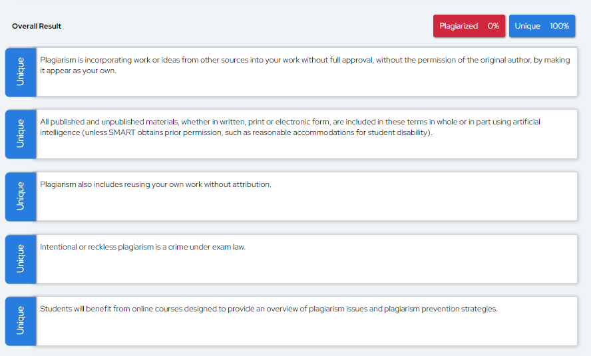Click 'it appear as your own' text line
Viewport: 591px width, 356px height.
(x=78, y=71)
